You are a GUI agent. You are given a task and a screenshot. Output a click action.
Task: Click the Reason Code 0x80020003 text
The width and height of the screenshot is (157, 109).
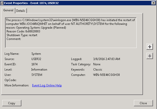[x=23, y=31]
